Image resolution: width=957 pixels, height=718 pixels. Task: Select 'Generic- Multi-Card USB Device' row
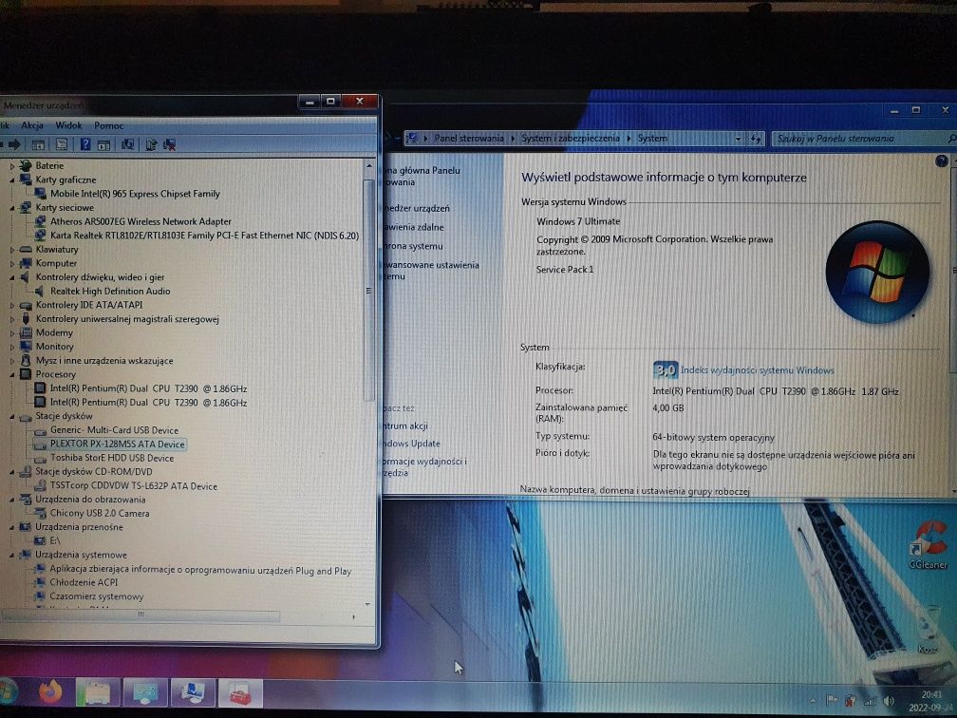pos(114,430)
